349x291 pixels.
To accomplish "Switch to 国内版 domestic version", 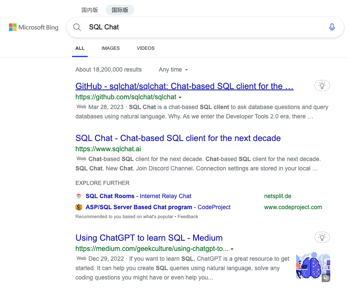I will (89, 10).
